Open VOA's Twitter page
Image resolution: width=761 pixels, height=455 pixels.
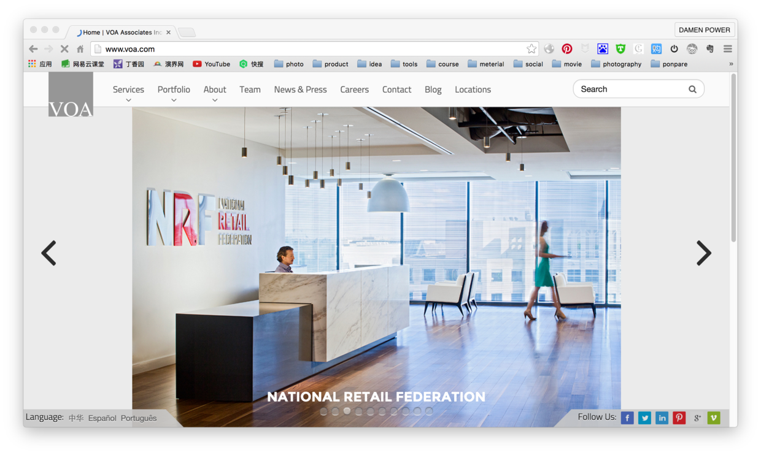[x=644, y=418]
